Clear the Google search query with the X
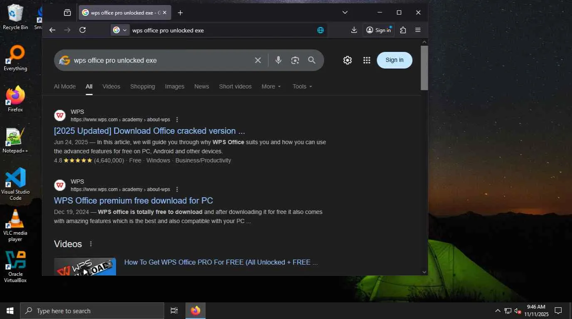 (258, 60)
